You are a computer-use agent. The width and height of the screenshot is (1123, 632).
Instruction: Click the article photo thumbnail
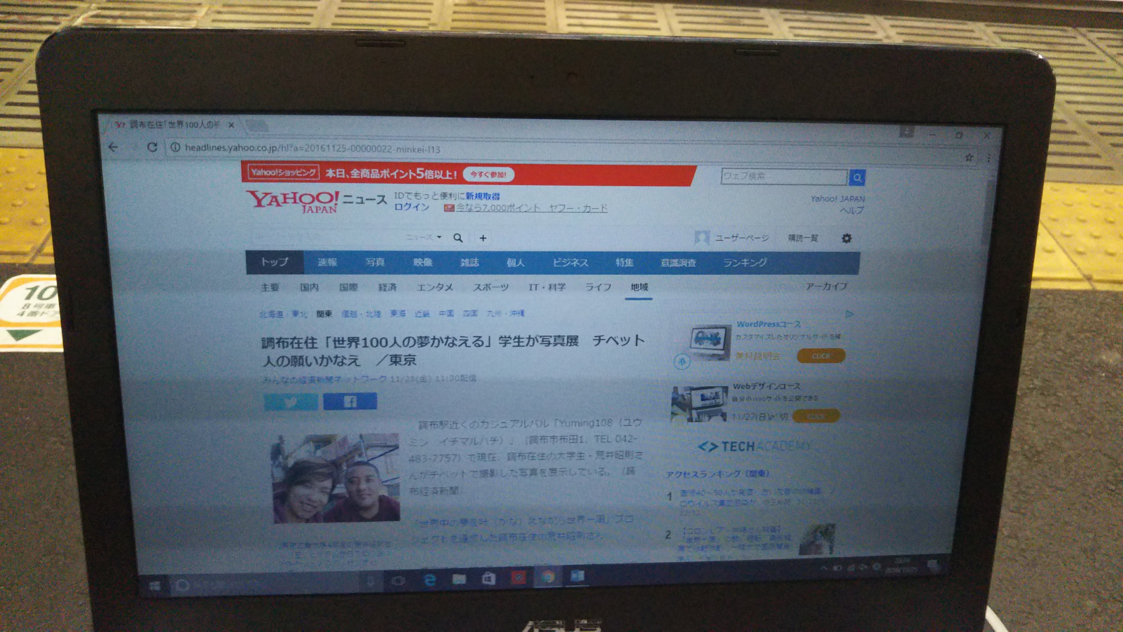[x=336, y=478]
